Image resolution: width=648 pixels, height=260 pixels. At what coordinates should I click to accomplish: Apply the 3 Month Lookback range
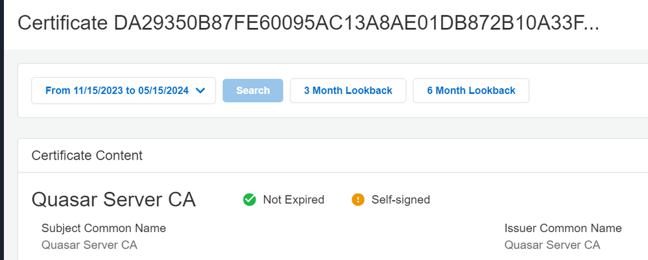click(x=348, y=91)
